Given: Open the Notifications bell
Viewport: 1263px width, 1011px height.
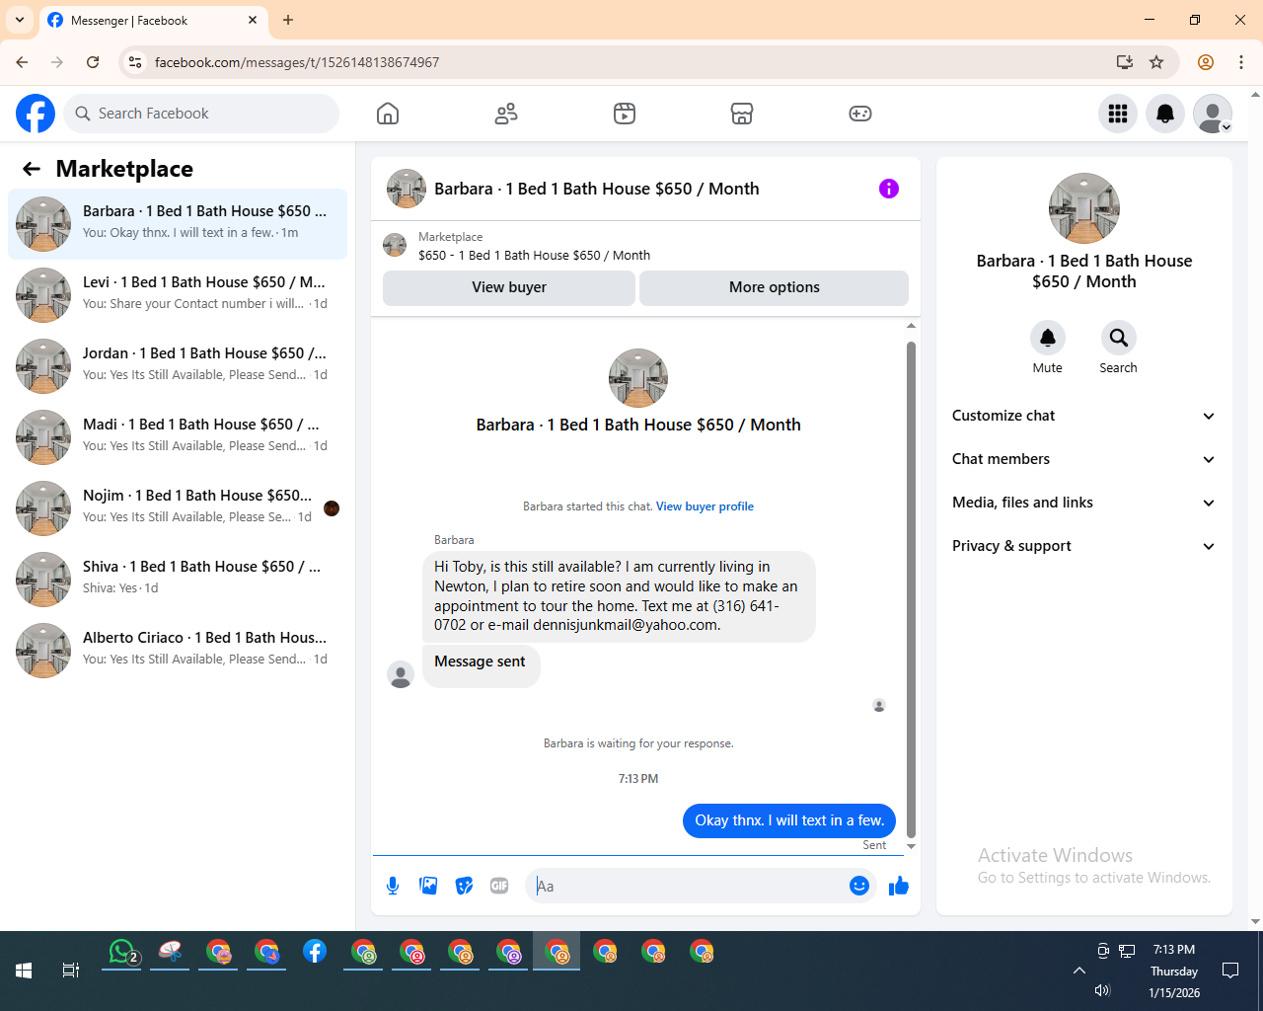Looking at the screenshot, I should tap(1165, 114).
